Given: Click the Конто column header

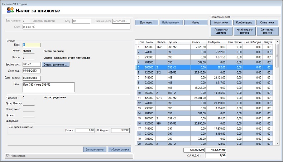Looking at the screenshot, I should click(149, 42).
